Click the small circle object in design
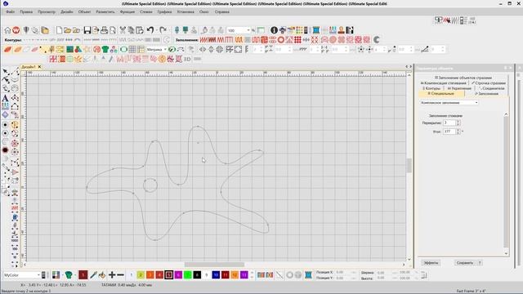 click(x=150, y=185)
